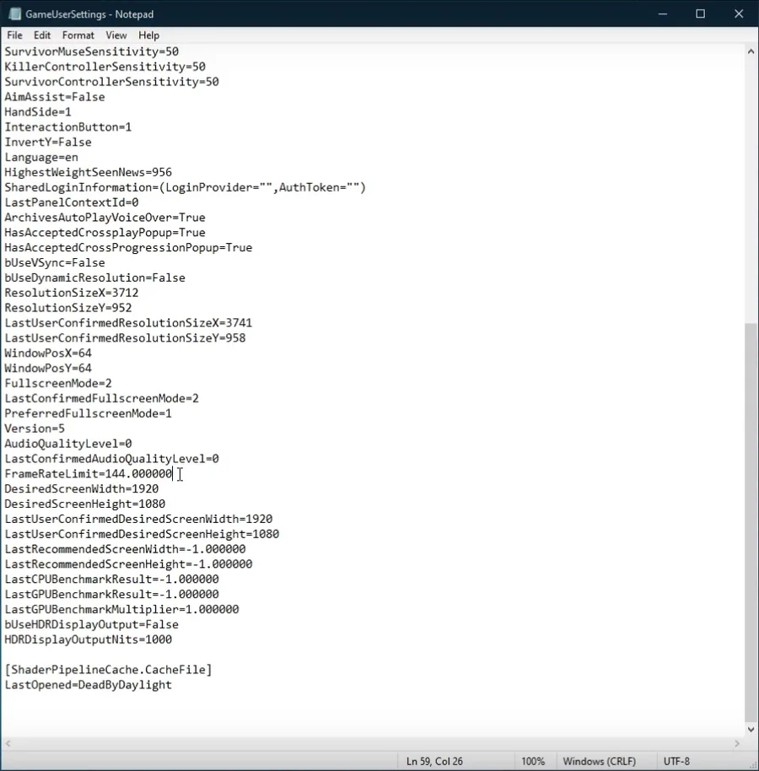Click the Notepad icon in the title bar

click(x=14, y=13)
